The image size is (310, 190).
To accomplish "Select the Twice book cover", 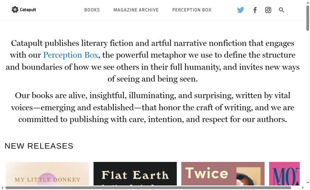I will click(x=223, y=174).
